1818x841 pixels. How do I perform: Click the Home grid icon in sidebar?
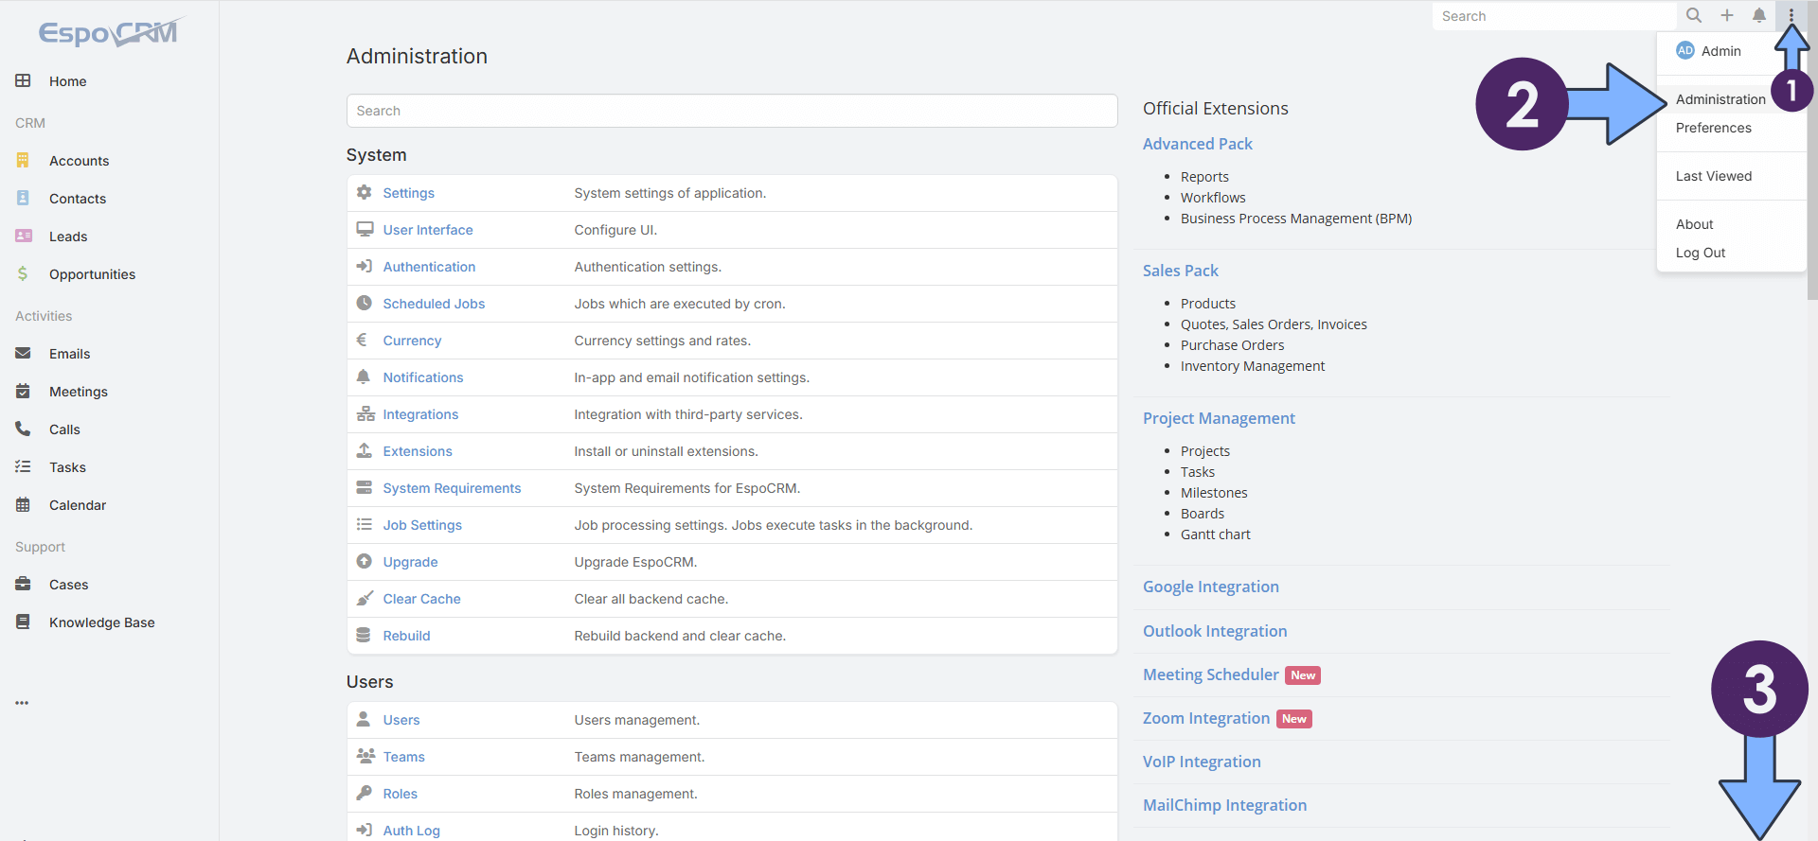point(23,80)
